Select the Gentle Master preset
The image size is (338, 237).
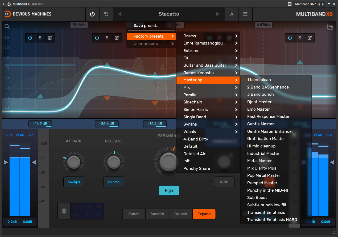(276, 124)
